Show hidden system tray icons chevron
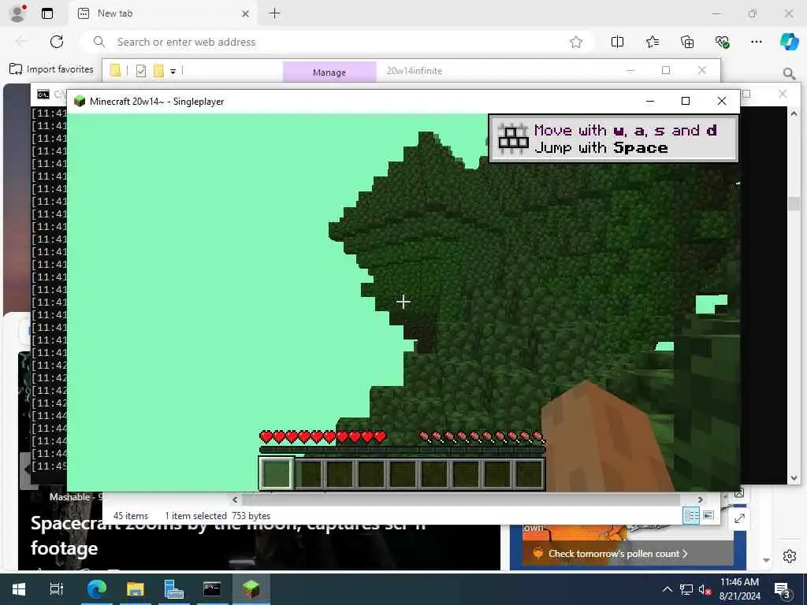Viewport: 807px width, 605px height. click(667, 589)
